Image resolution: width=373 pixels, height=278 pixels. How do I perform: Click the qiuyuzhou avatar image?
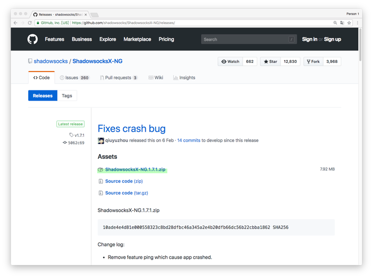[x=101, y=141]
